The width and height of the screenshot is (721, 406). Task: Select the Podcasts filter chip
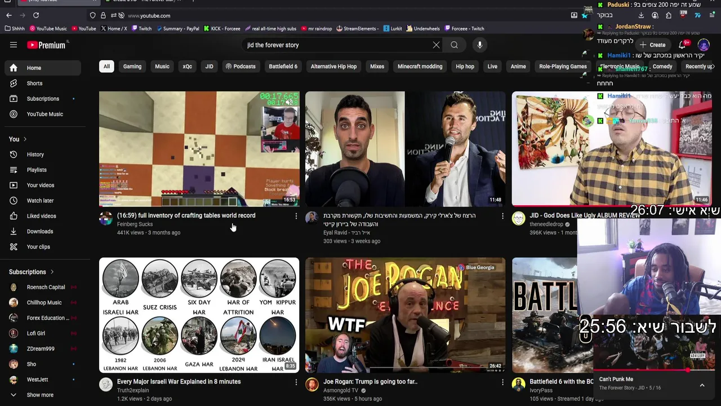[241, 67]
